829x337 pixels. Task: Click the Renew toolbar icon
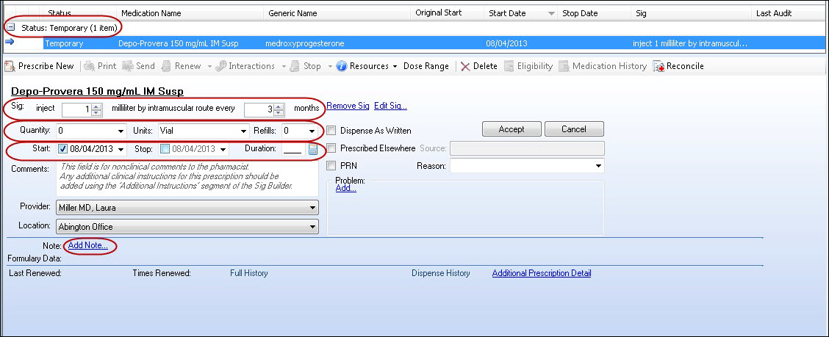(166, 66)
